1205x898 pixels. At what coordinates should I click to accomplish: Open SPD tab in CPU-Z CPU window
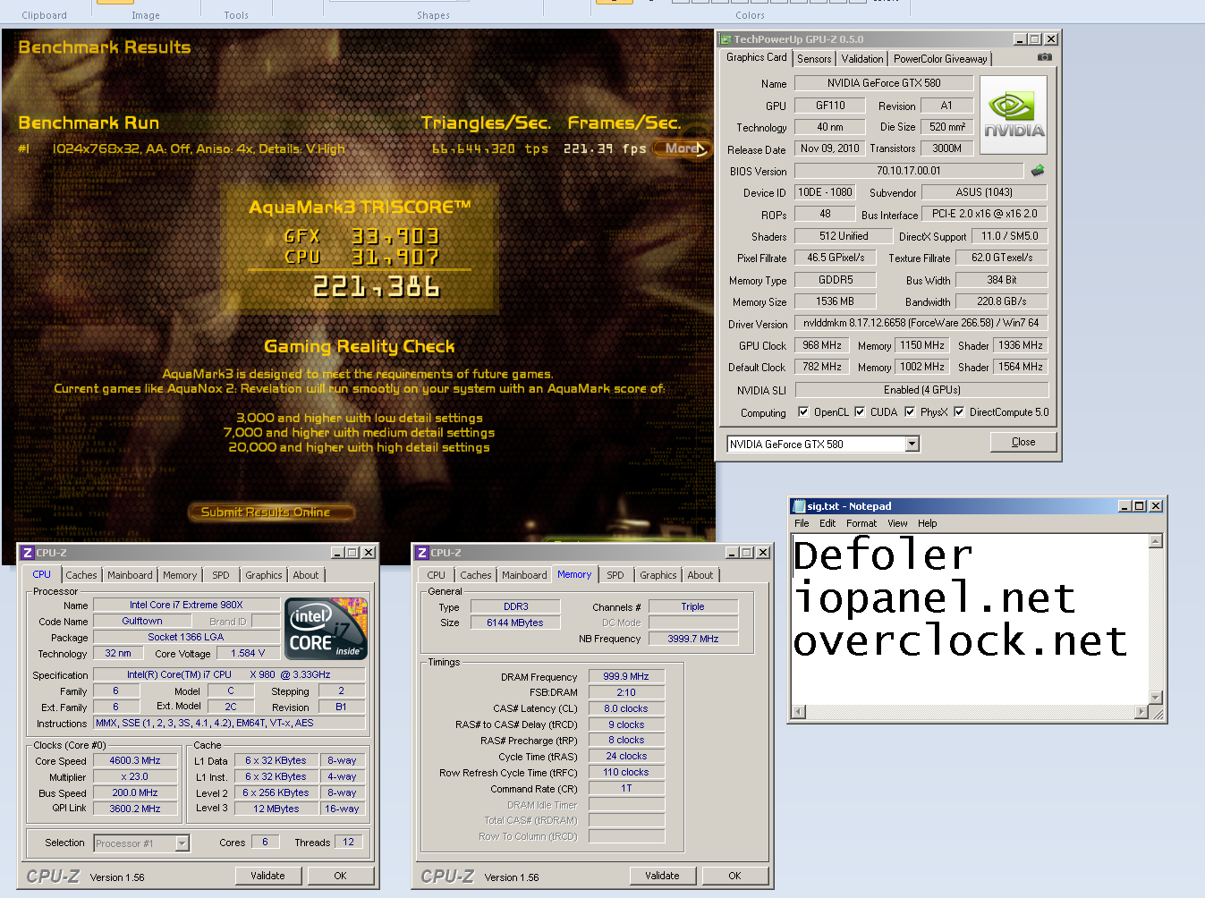pos(221,575)
